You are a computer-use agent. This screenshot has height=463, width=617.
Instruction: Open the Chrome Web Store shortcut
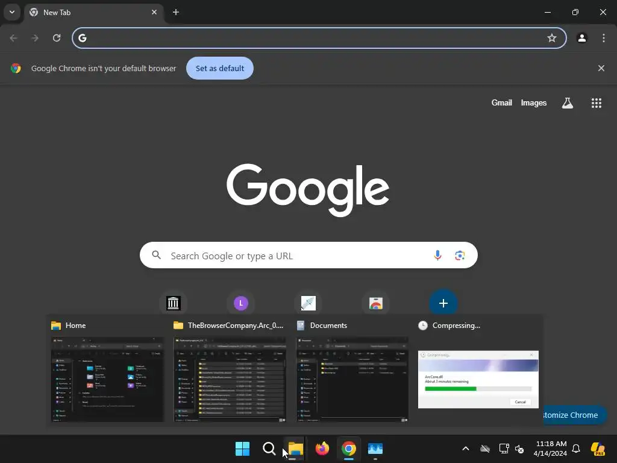[x=376, y=303]
